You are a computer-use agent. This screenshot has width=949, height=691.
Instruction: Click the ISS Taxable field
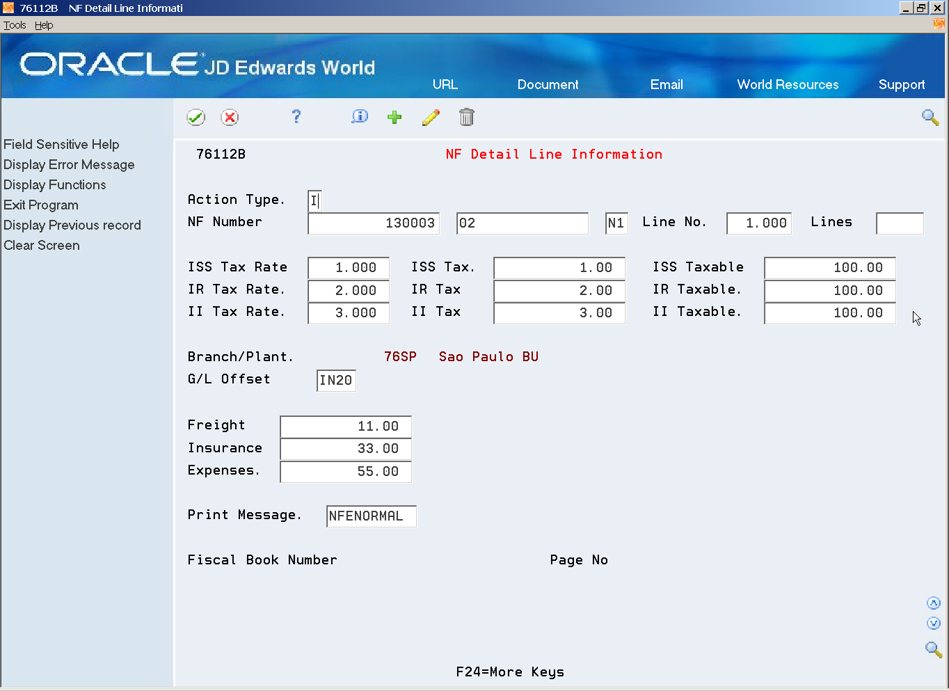(830, 268)
